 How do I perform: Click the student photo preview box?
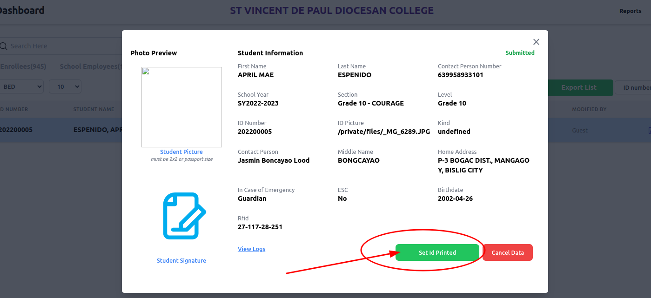click(x=181, y=107)
